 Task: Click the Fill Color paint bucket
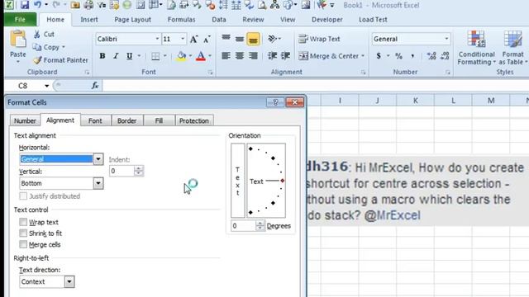[x=182, y=56]
